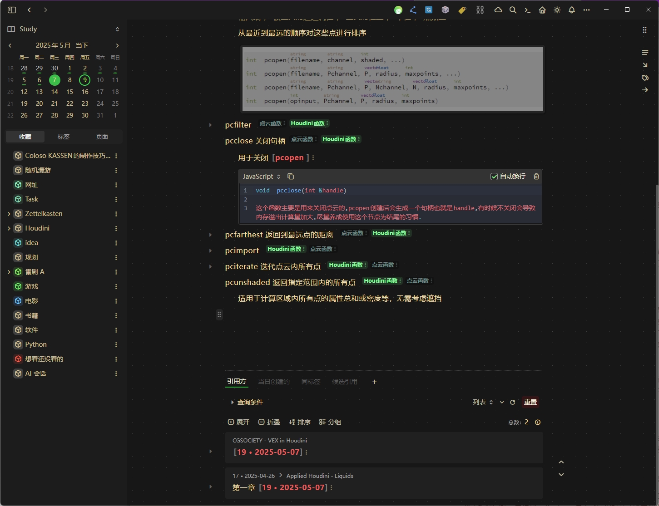Toggle the left sidebar panel icon
The width and height of the screenshot is (659, 506).
click(12, 10)
